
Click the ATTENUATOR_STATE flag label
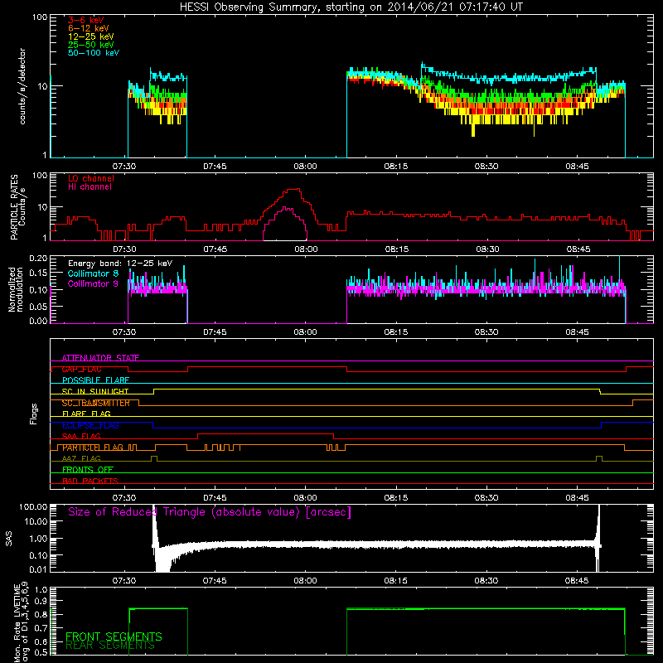(x=100, y=358)
